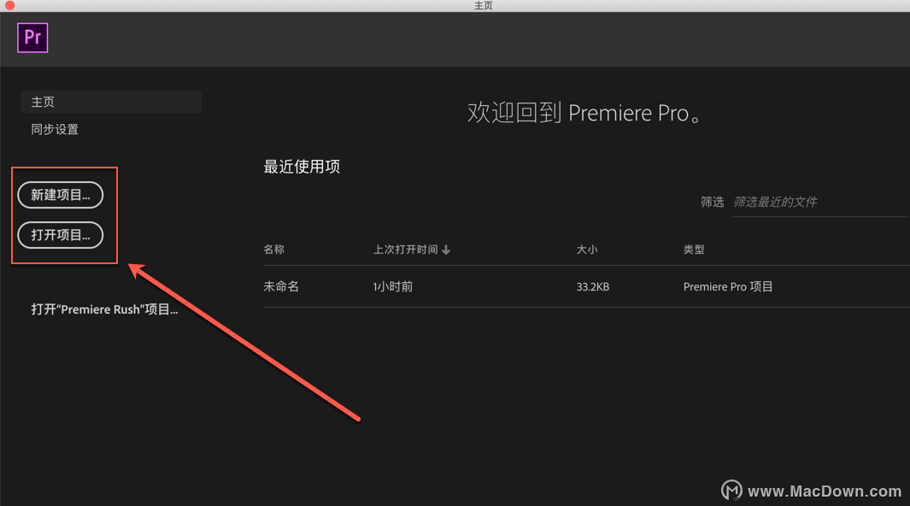910x506 pixels.
Task: Click the 类型 column header
Action: (694, 250)
